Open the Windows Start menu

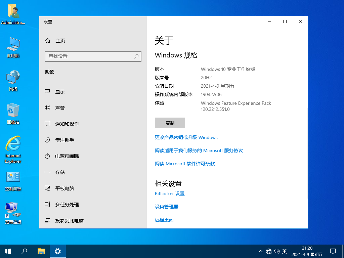(8, 251)
